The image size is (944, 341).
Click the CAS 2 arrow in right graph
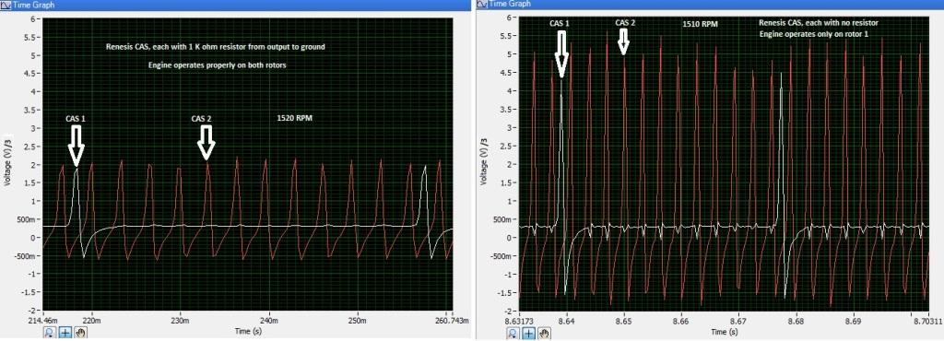pos(624,41)
